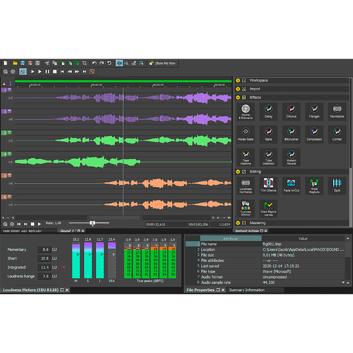
Task: Toggle minimize button on track 5
Action: pos(9,175)
